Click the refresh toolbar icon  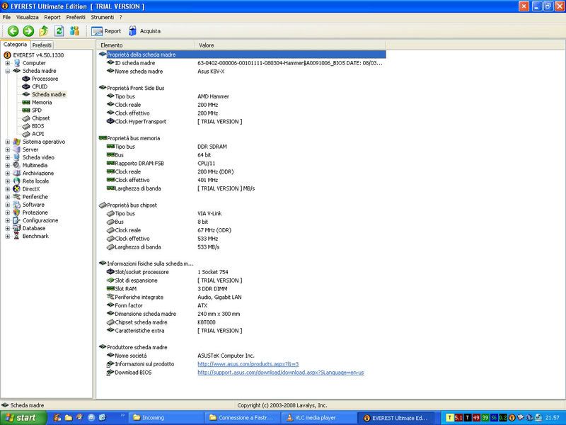click(x=59, y=30)
